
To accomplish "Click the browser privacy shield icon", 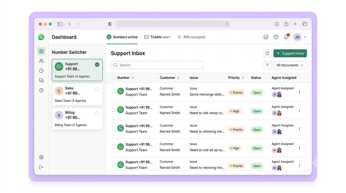I will [110, 24].
